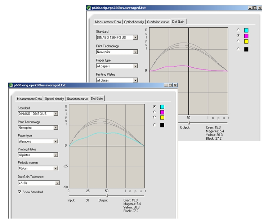
Task: Click the black color swatch in back window
Action: pyautogui.click(x=246, y=49)
